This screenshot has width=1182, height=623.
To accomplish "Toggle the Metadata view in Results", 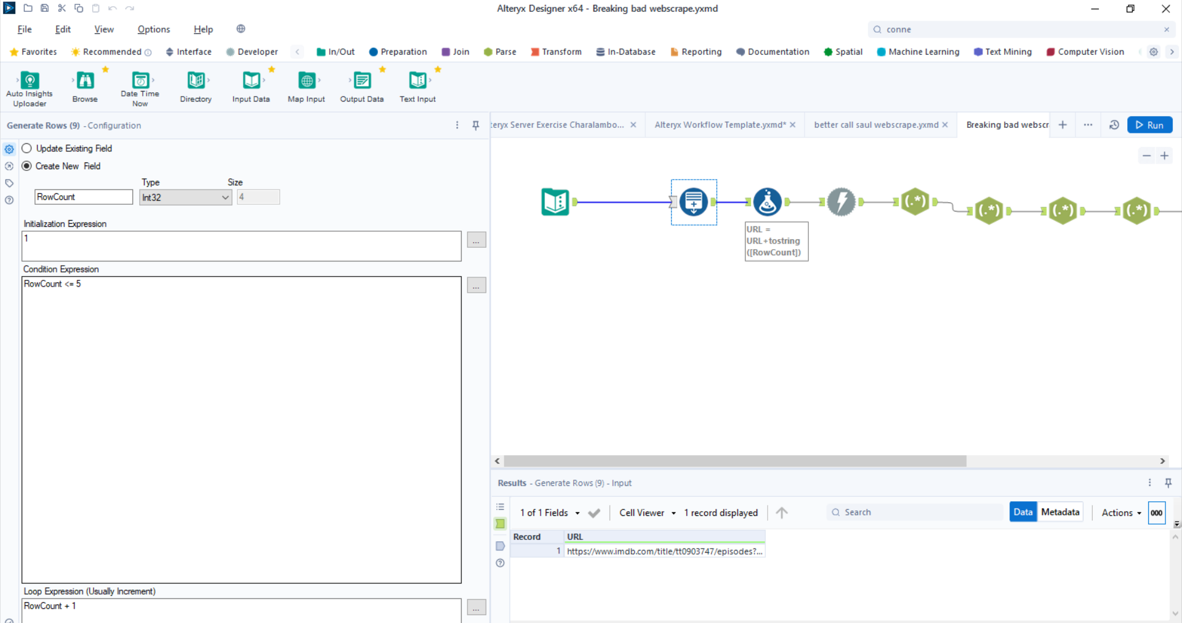I will pyautogui.click(x=1060, y=512).
